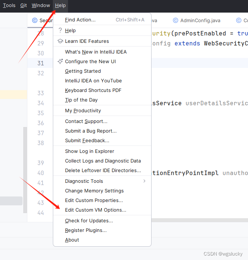Open the Tools menu
The image size is (248, 260).
point(9,6)
